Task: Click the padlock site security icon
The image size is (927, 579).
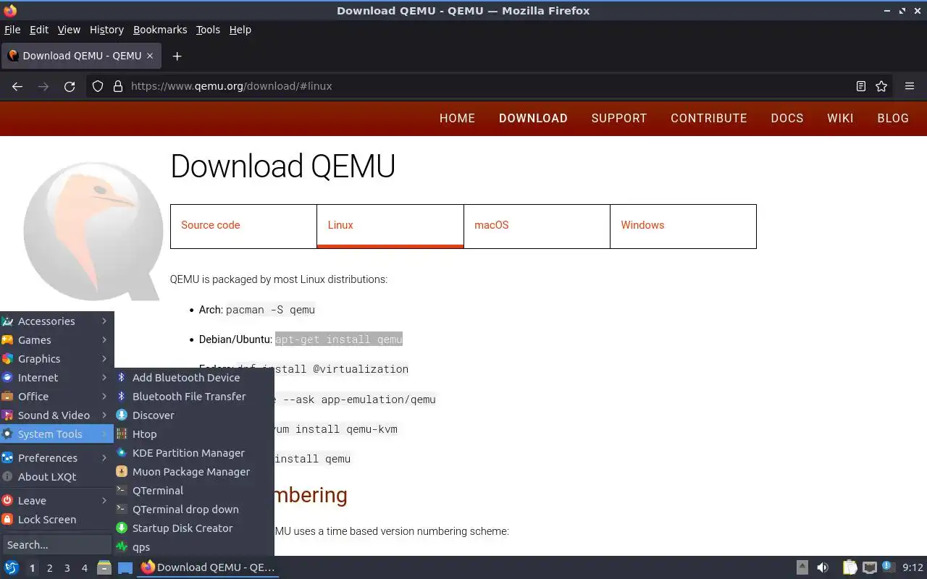Action: (118, 86)
